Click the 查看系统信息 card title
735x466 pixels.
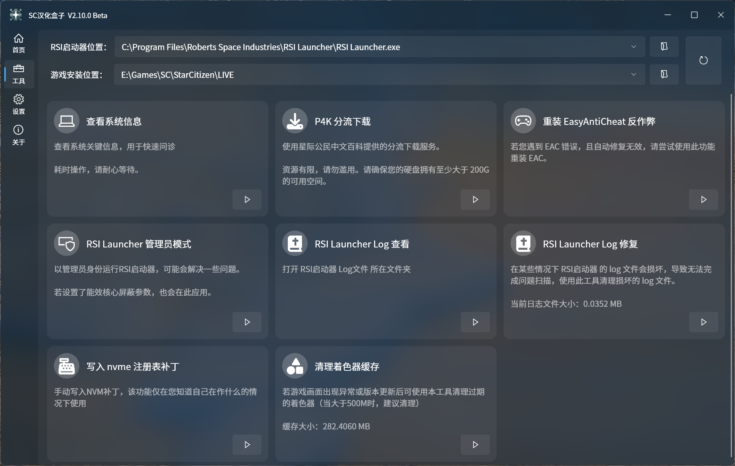pyautogui.click(x=114, y=121)
